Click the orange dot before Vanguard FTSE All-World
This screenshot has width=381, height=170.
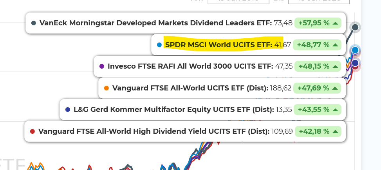tap(106, 88)
